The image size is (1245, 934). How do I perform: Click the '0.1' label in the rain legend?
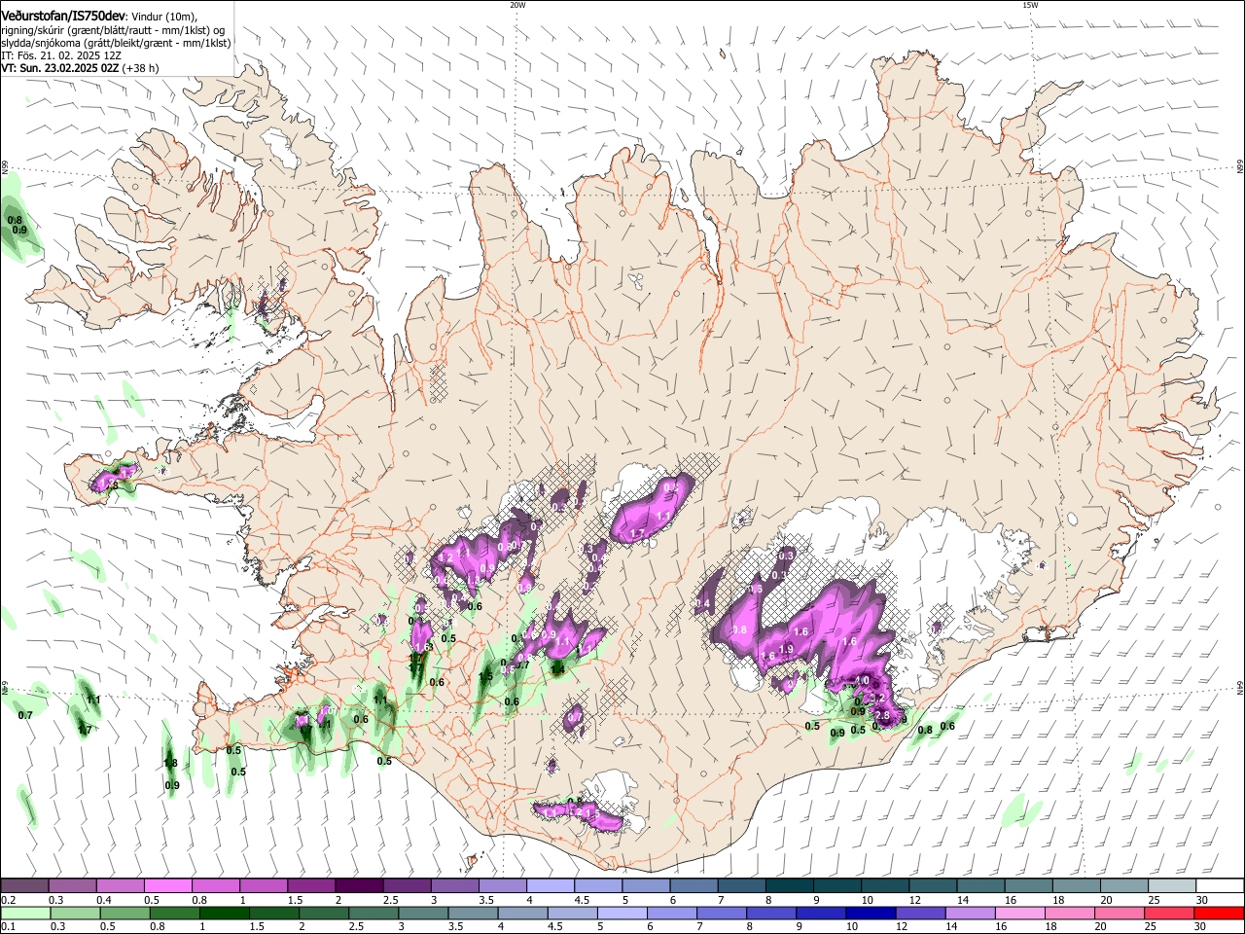click(8, 926)
